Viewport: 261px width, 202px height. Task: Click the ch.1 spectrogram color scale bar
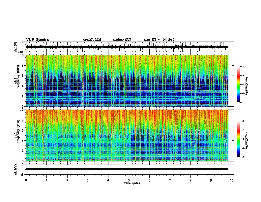point(238,84)
